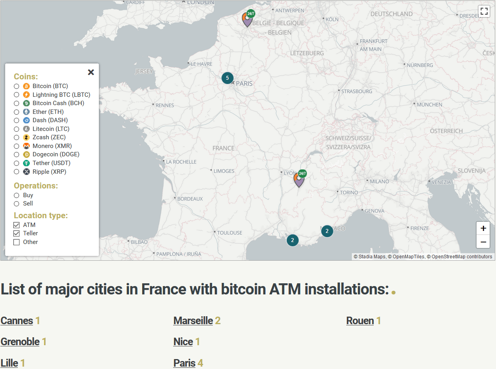Expand the cluster of 2 near Monaco
This screenshot has width=496, height=369.
tap(327, 231)
